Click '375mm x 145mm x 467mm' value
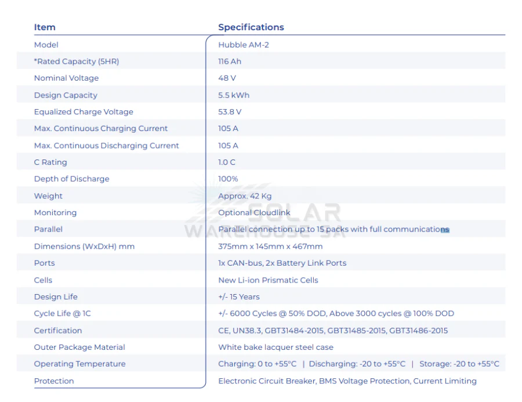522x402 pixels. tap(270, 247)
